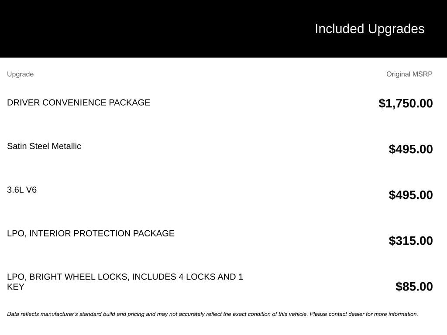Click the $85.00 price

pos(414,287)
